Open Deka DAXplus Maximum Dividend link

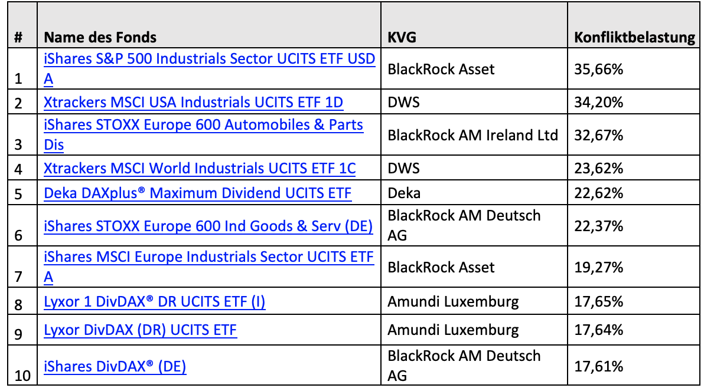[197, 193]
